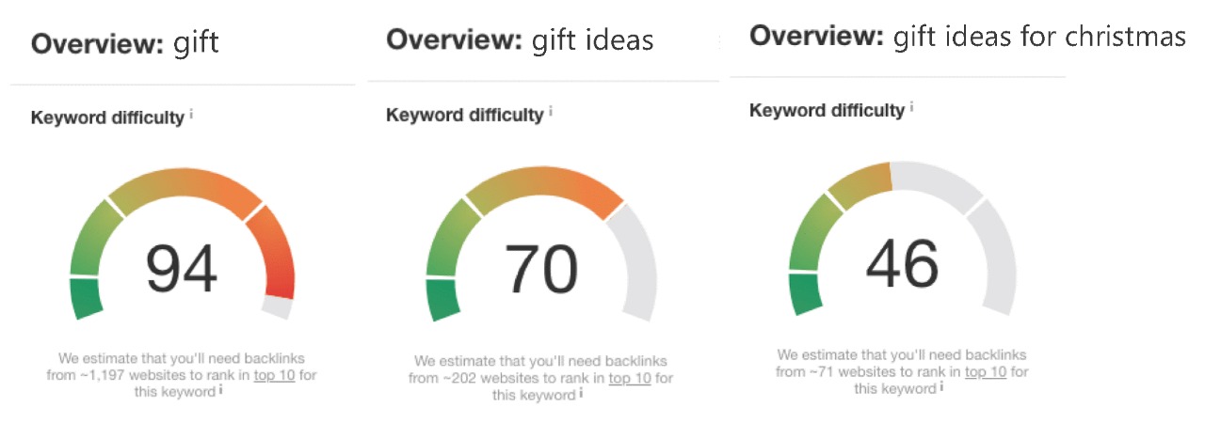Click the "Overview: gift" heading

125,43
